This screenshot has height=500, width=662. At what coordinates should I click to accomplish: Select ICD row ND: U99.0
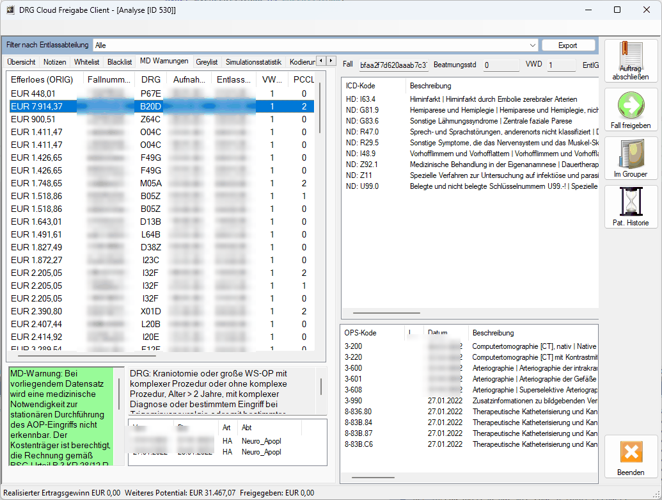click(471, 186)
